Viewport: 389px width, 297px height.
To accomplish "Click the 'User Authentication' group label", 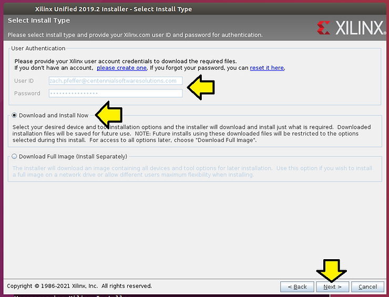I will point(38,48).
